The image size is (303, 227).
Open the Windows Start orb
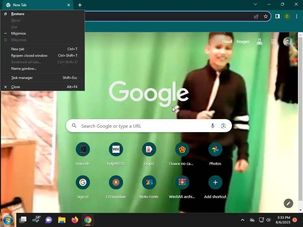click(x=8, y=220)
